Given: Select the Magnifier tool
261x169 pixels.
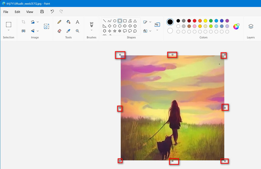Looking at the screenshot, I should pyautogui.click(x=77, y=31).
